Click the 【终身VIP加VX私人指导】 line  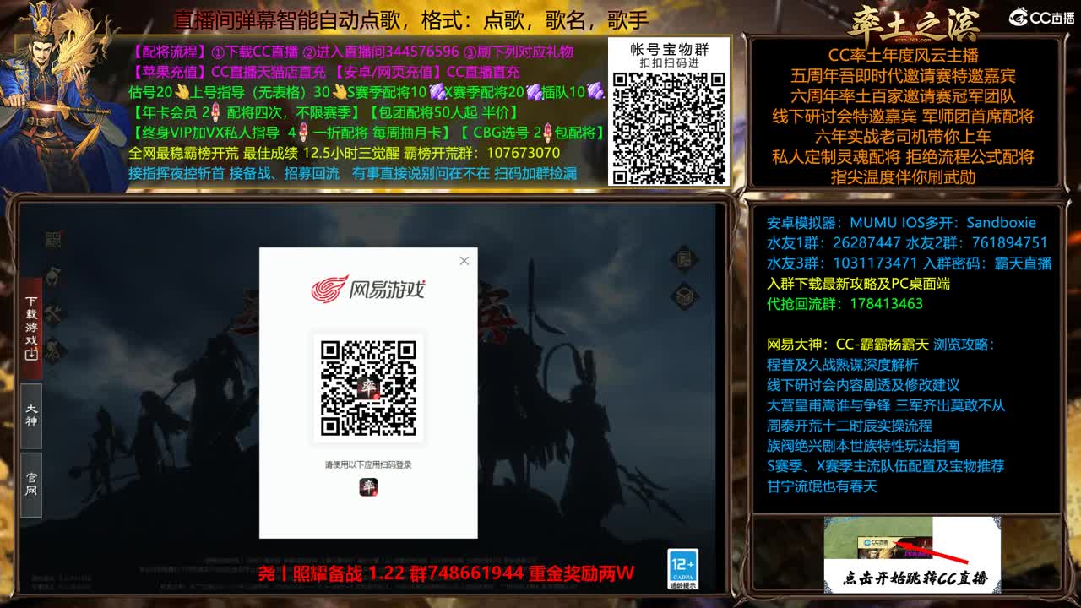368,133
